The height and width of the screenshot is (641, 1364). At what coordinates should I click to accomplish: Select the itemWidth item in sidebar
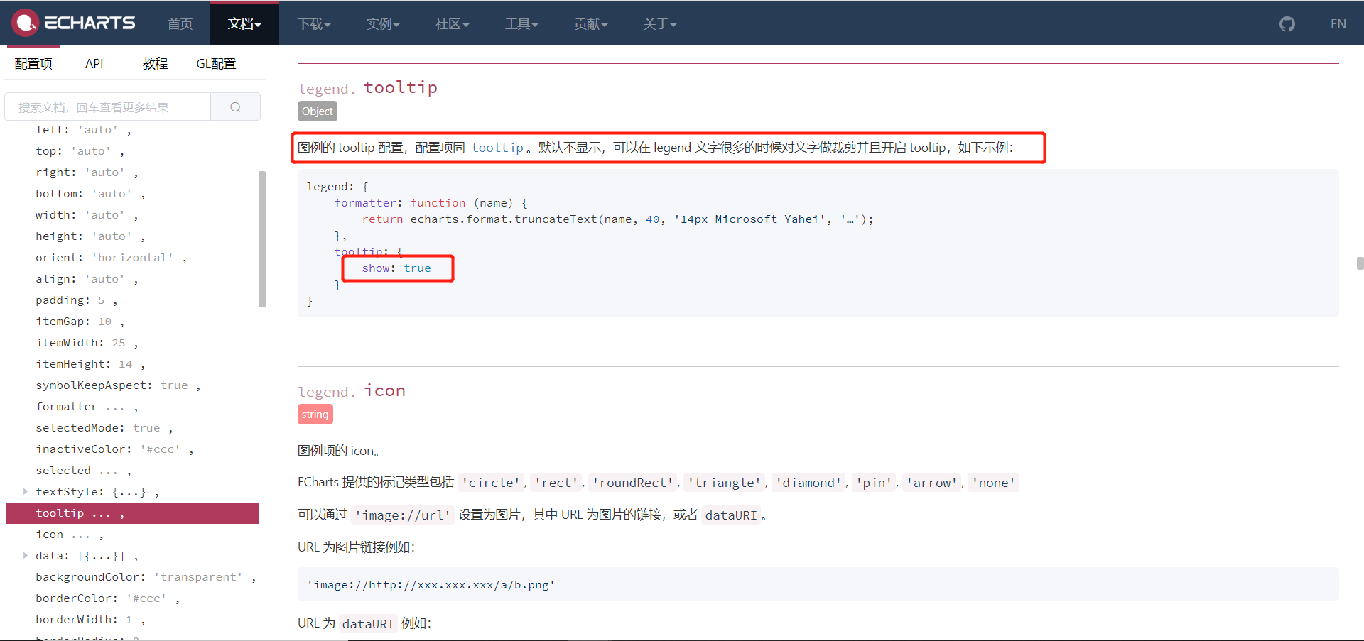click(x=87, y=343)
